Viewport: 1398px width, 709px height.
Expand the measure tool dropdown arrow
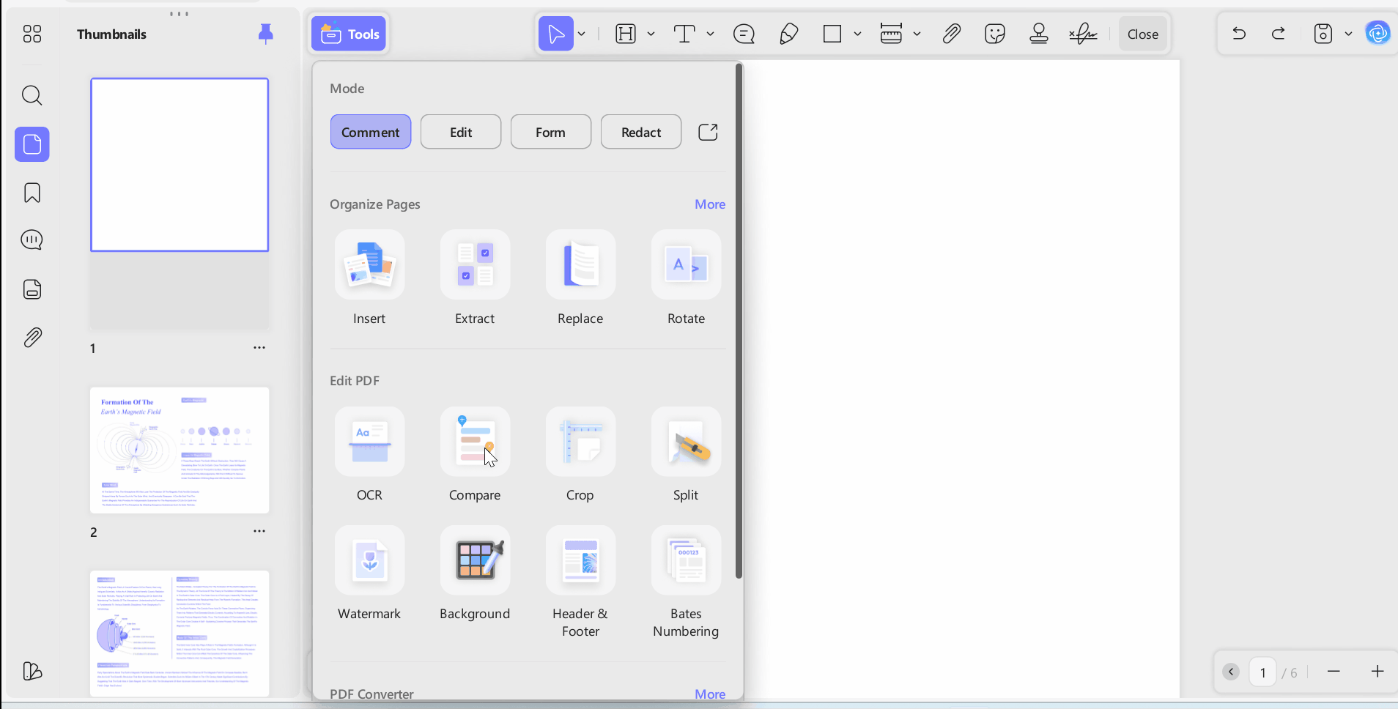tap(917, 34)
